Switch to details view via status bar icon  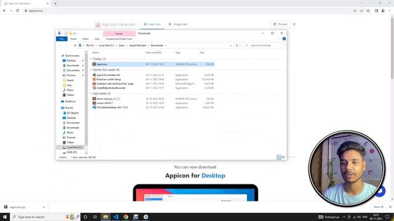(x=279, y=157)
